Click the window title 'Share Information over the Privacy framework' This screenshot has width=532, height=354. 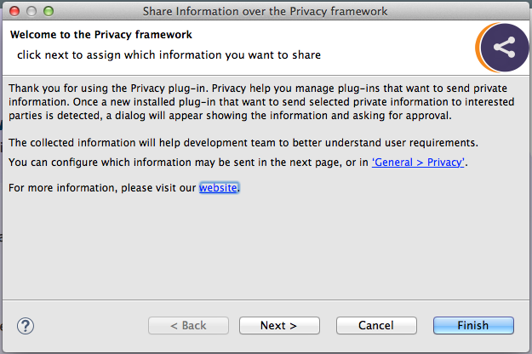265,11
